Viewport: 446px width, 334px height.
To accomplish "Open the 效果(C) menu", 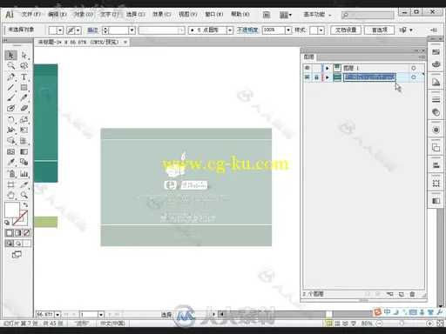I will pos(161,14).
